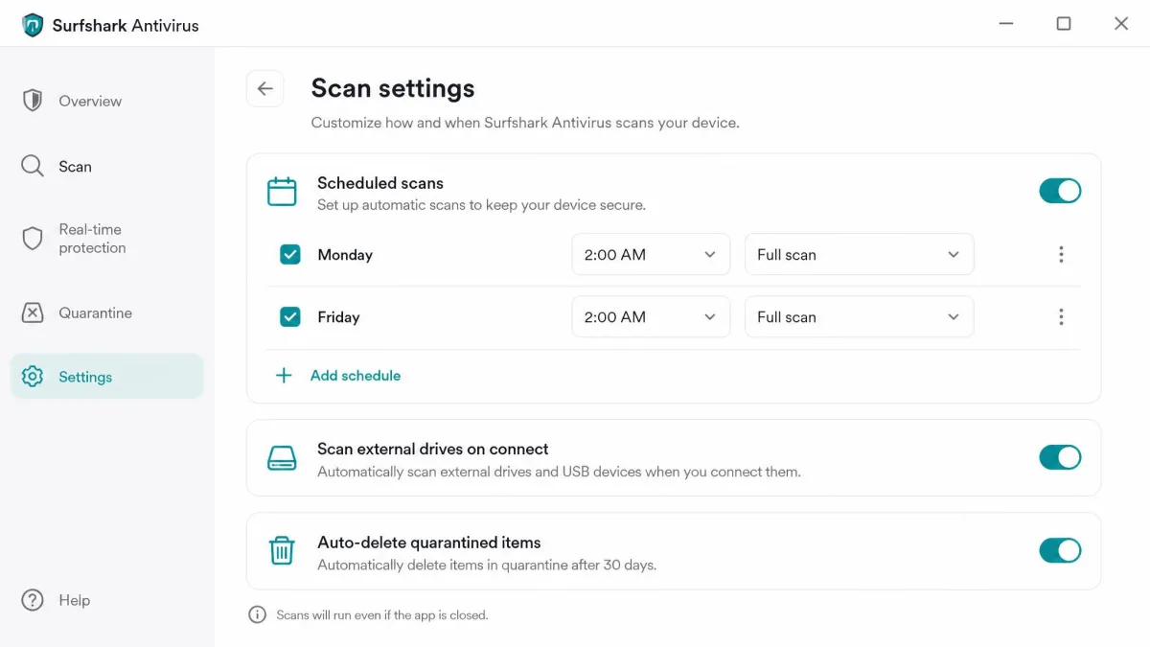1150x647 pixels.
Task: Click the info icon beside scans note
Action: click(x=257, y=615)
